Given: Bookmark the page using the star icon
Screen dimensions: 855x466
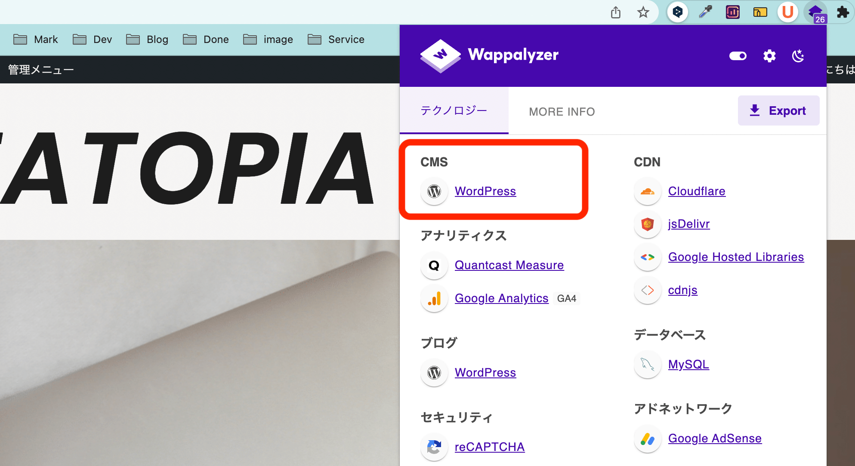Looking at the screenshot, I should click(643, 12).
